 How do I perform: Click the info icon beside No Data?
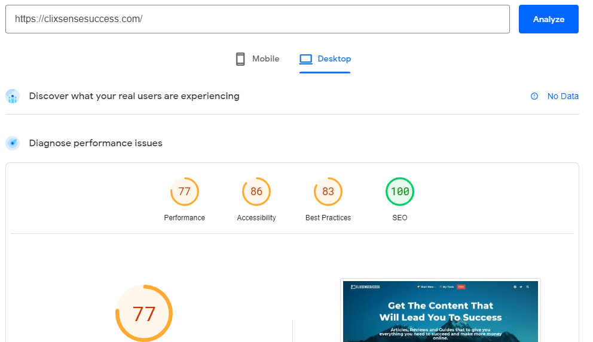click(x=534, y=96)
